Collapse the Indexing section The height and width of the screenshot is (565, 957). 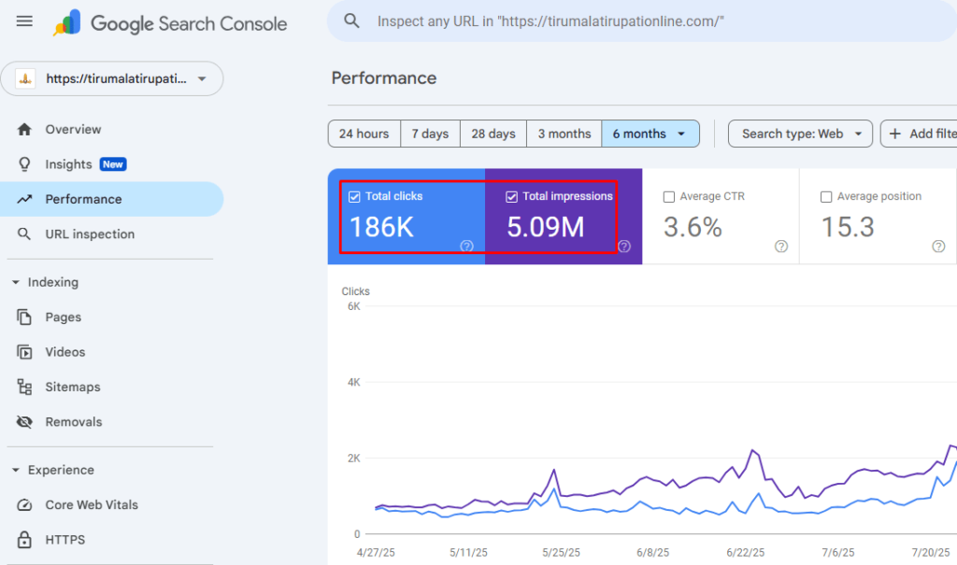point(16,283)
